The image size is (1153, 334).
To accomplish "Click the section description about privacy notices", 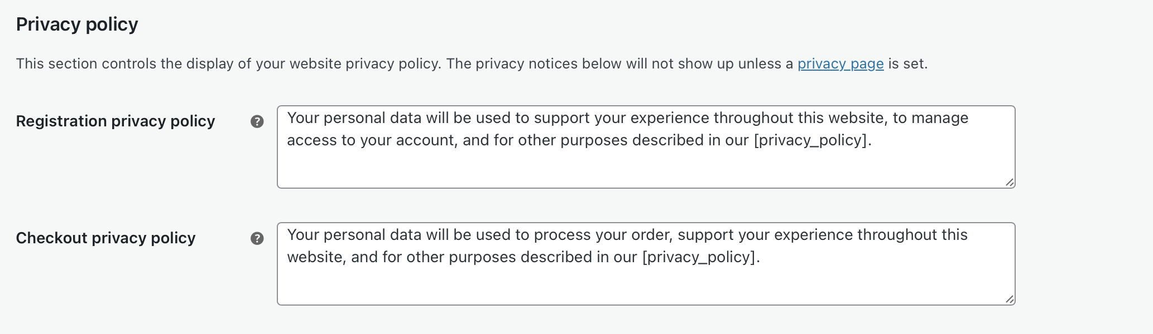I will [472, 63].
